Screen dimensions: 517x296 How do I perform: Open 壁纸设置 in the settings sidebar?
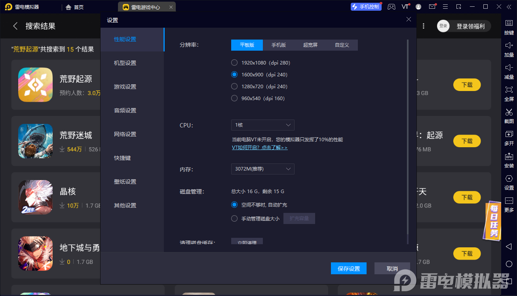click(x=132, y=182)
